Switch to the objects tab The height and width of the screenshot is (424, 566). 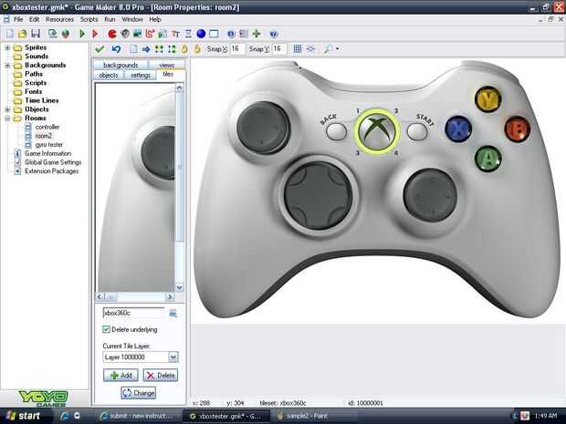pyautogui.click(x=109, y=75)
